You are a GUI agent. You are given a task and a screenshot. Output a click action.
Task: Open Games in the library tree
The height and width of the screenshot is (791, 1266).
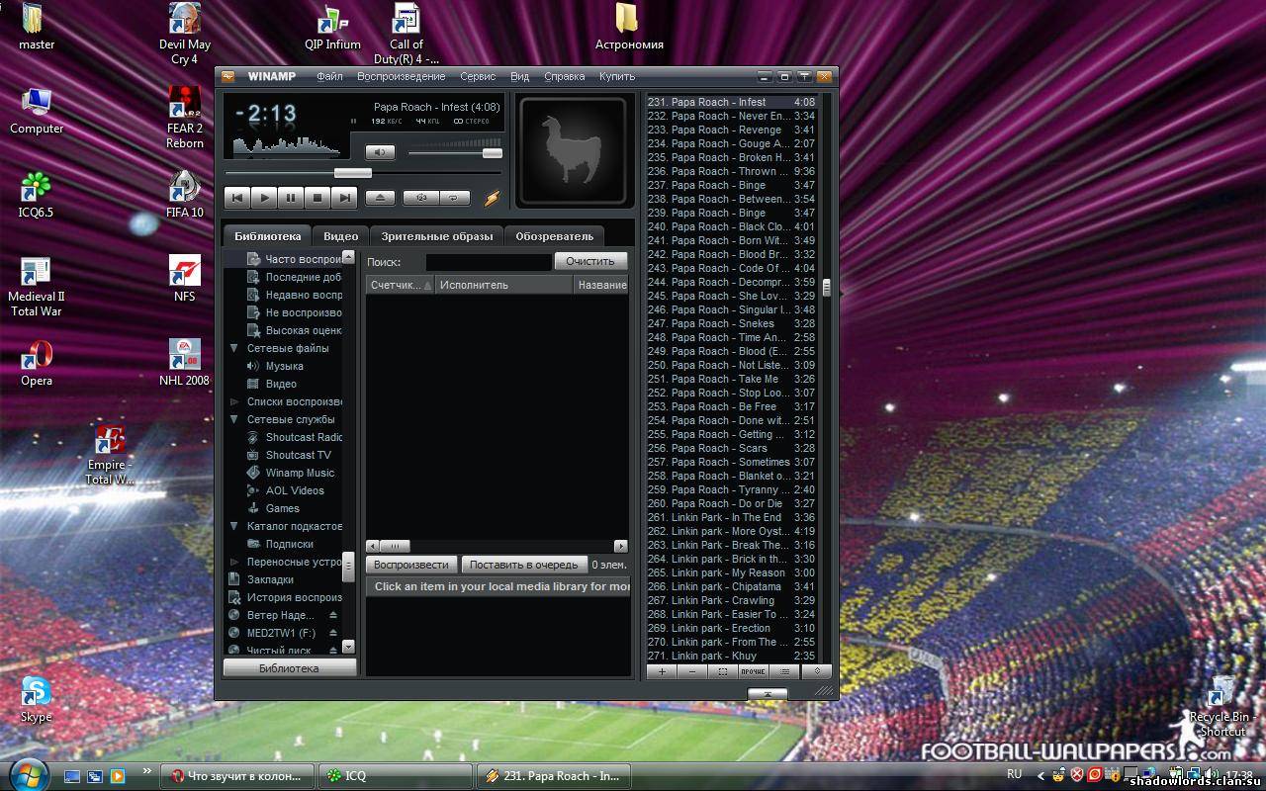coord(273,508)
